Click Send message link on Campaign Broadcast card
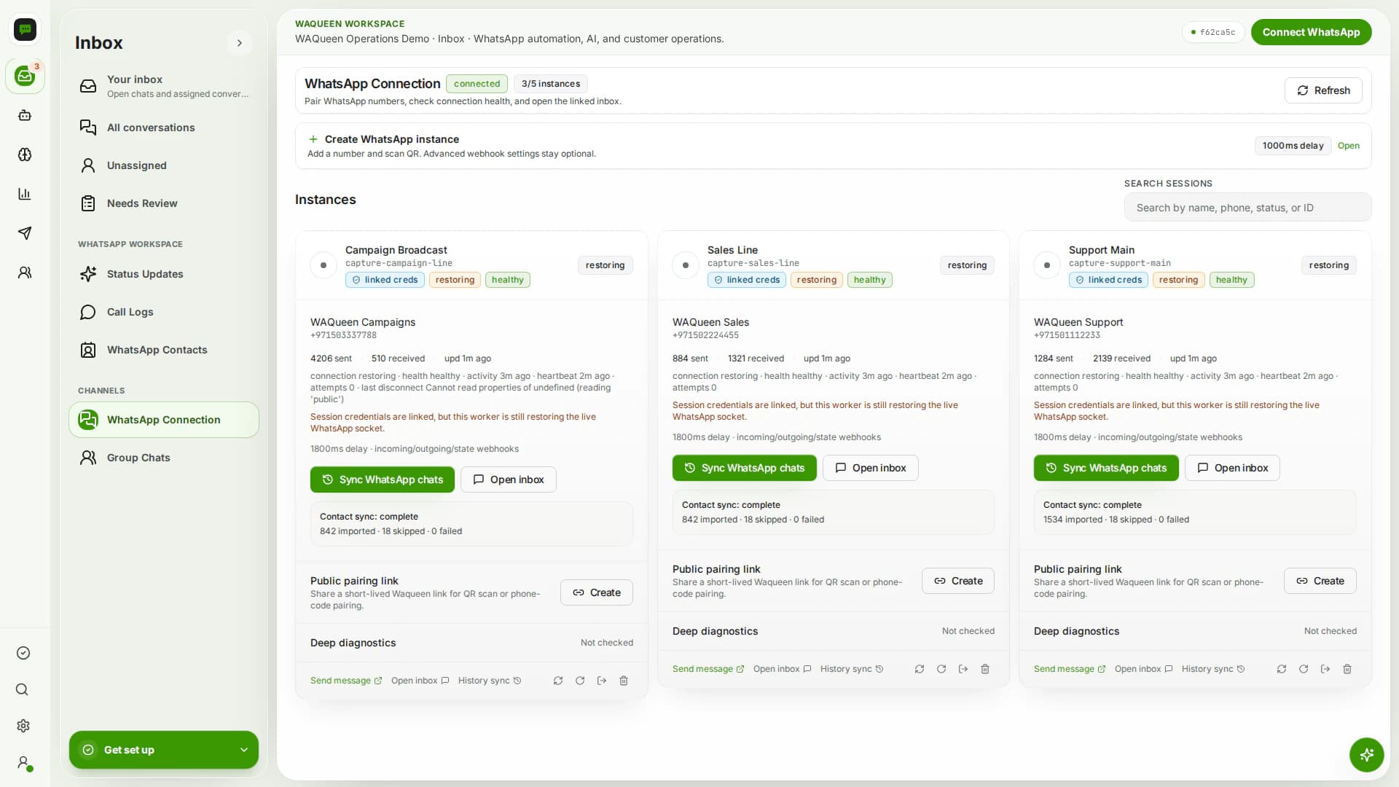The height and width of the screenshot is (787, 1399). [x=346, y=681]
